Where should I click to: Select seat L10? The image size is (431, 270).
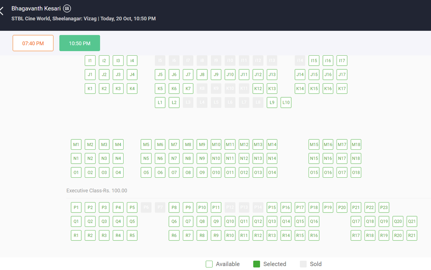point(286,103)
